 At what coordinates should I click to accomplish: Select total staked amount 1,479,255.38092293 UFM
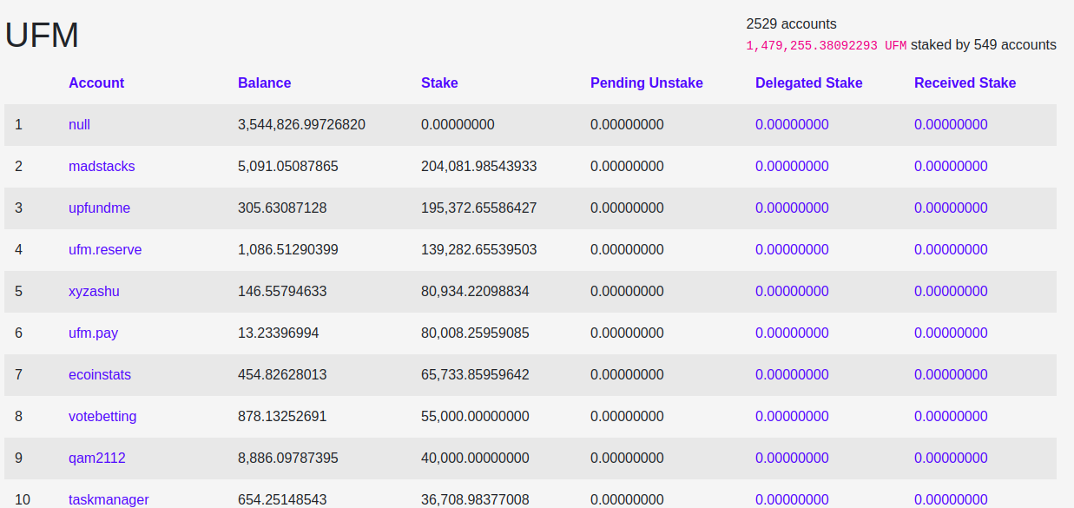[x=826, y=45]
